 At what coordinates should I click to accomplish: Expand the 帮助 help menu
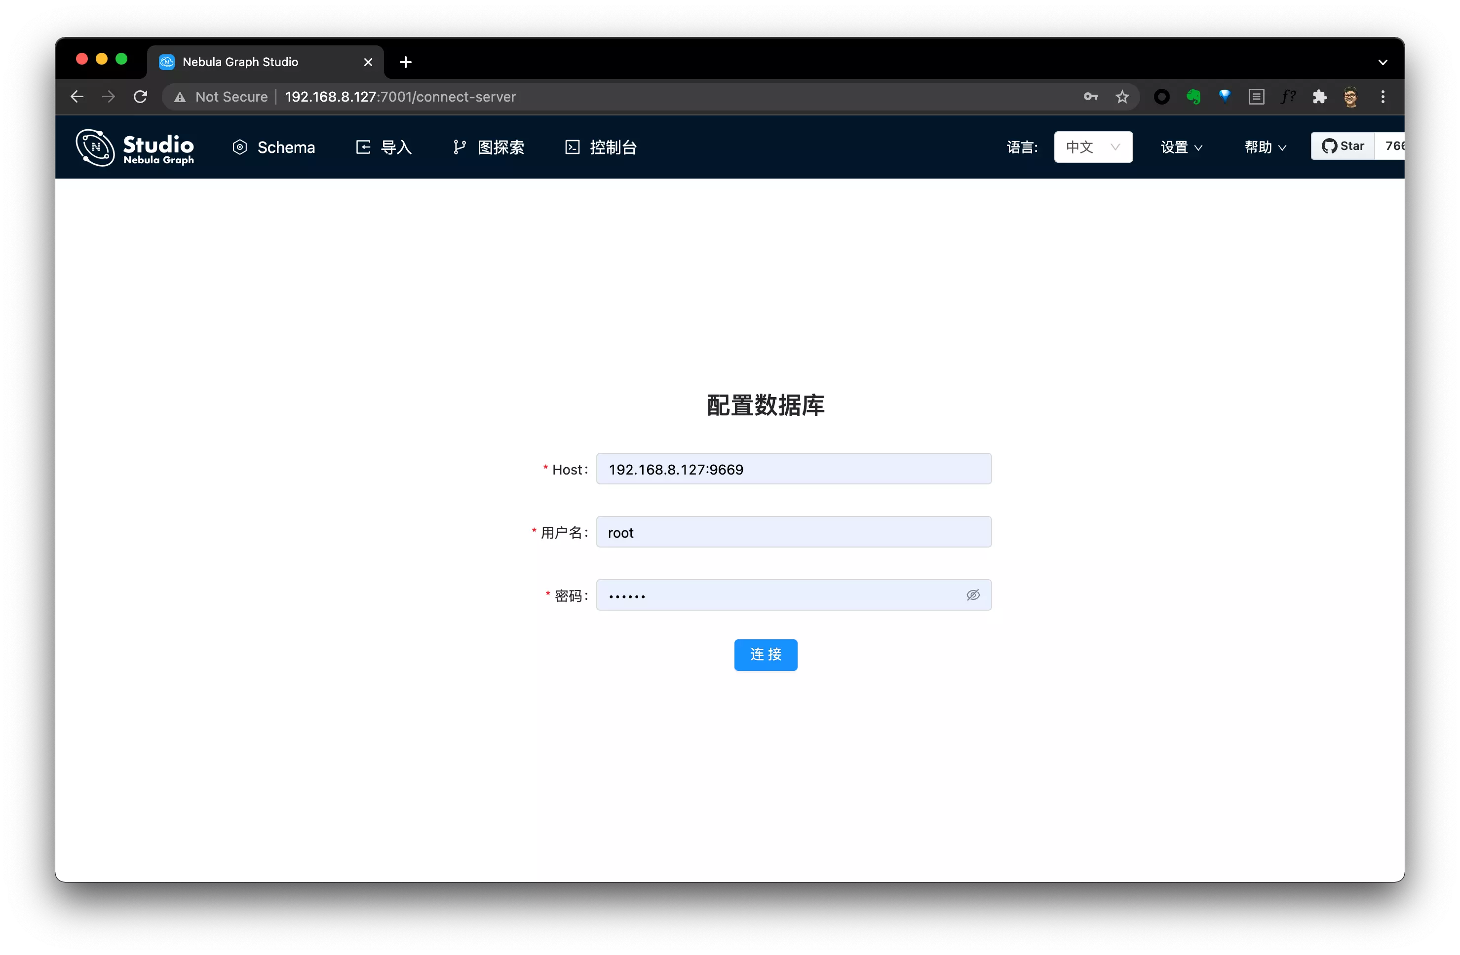coord(1265,147)
